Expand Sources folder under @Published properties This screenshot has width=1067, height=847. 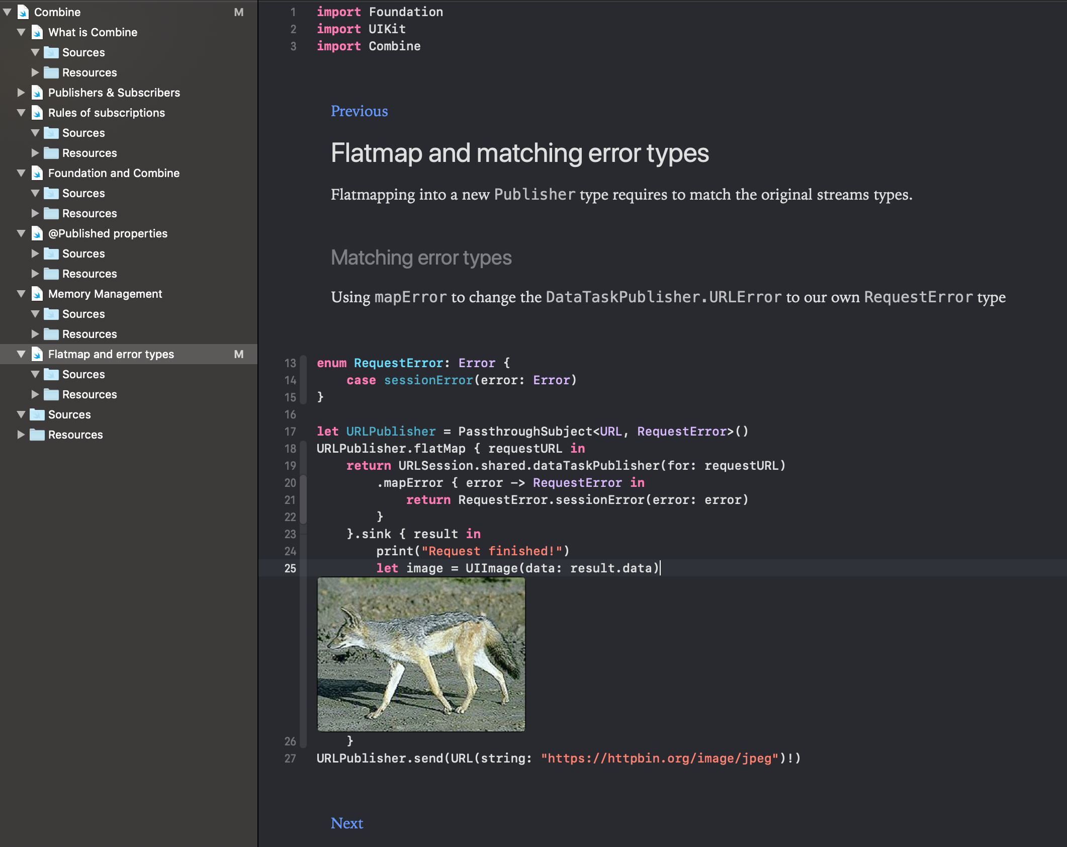[35, 253]
